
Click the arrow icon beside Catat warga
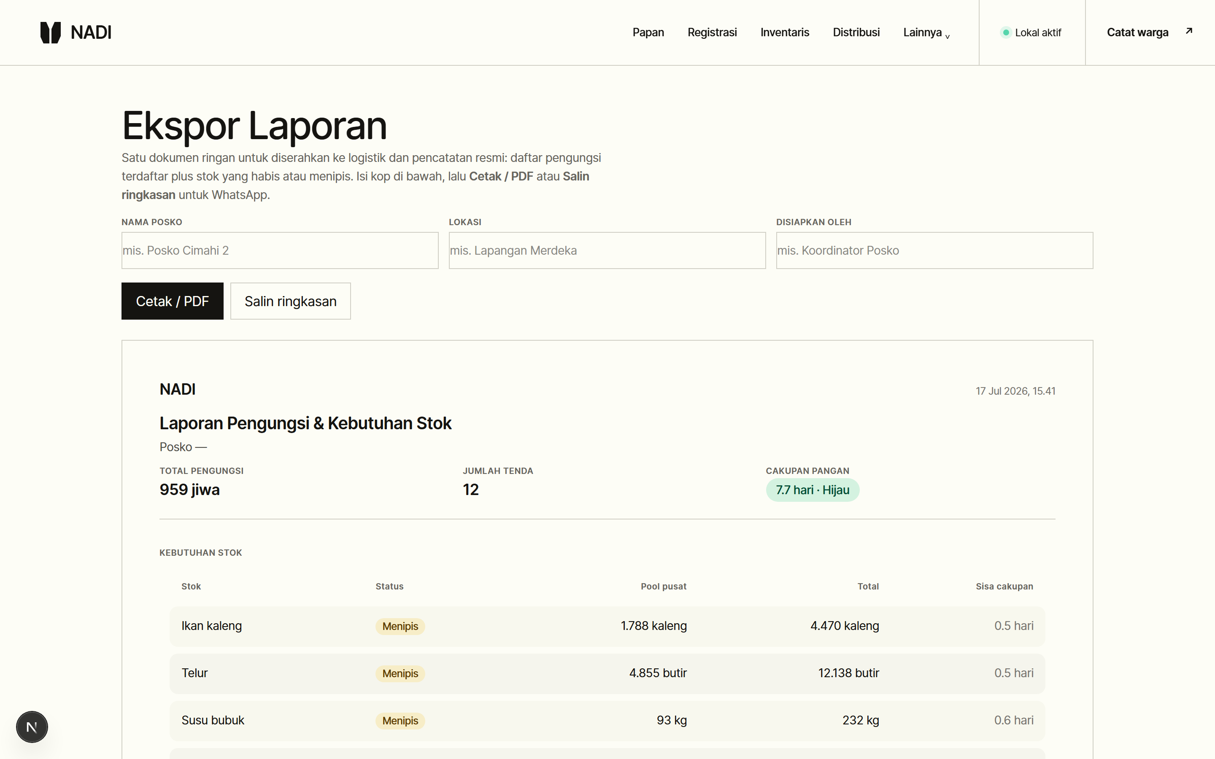[x=1189, y=31]
